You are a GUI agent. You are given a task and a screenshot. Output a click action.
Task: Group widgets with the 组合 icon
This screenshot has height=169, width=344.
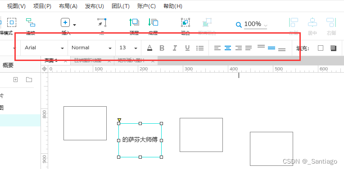(x=186, y=22)
